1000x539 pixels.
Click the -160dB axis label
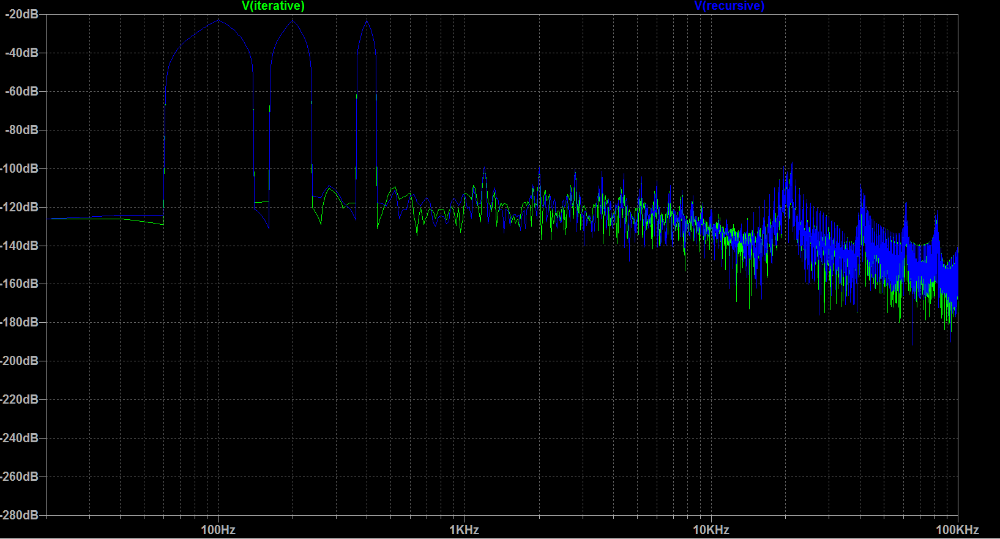[x=19, y=284]
